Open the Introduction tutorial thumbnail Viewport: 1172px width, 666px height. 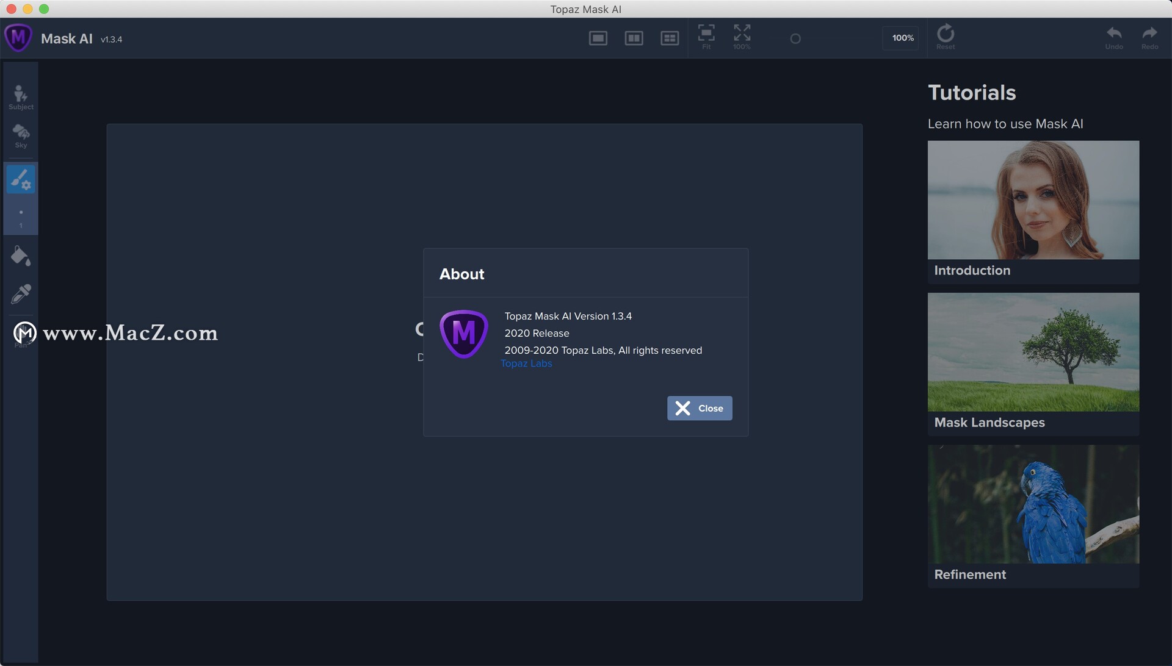point(1033,200)
